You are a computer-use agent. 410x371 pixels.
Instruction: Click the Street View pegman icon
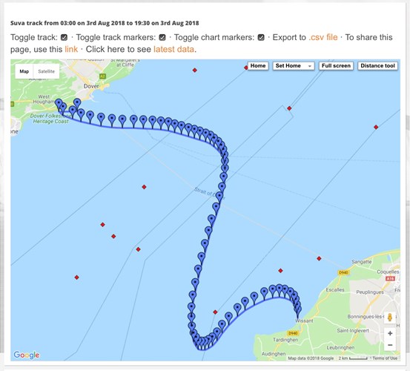389,318
